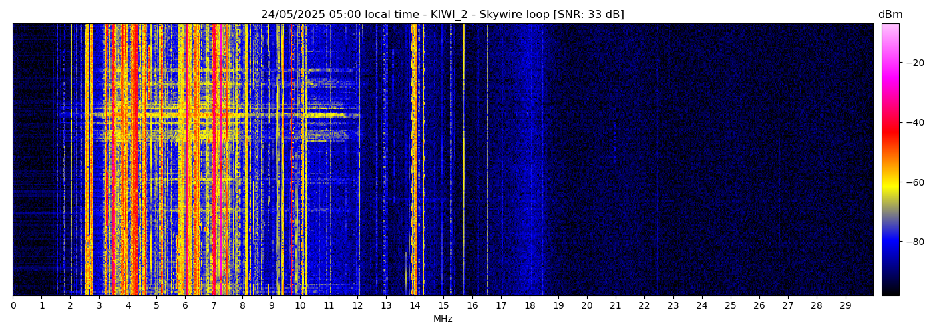Click the 20 tick label on the frequency axis
The height and width of the screenshot is (334, 935).
tap(586, 306)
